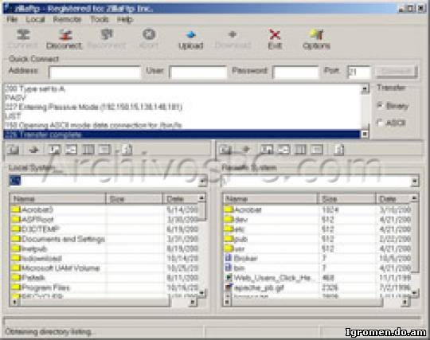Click the Reconnect toolbar icon

tap(107, 34)
